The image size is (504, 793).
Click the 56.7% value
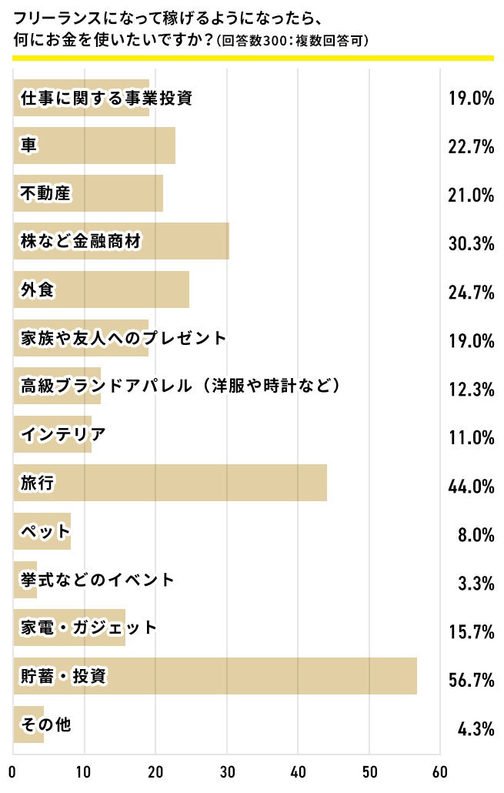coord(470,678)
